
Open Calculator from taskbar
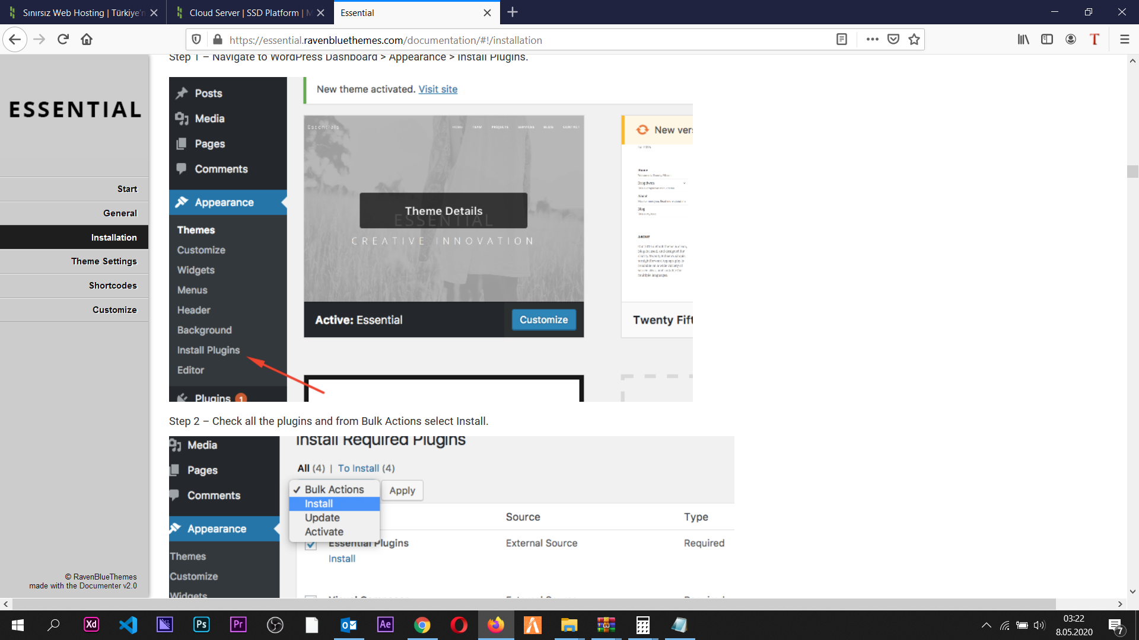(643, 625)
